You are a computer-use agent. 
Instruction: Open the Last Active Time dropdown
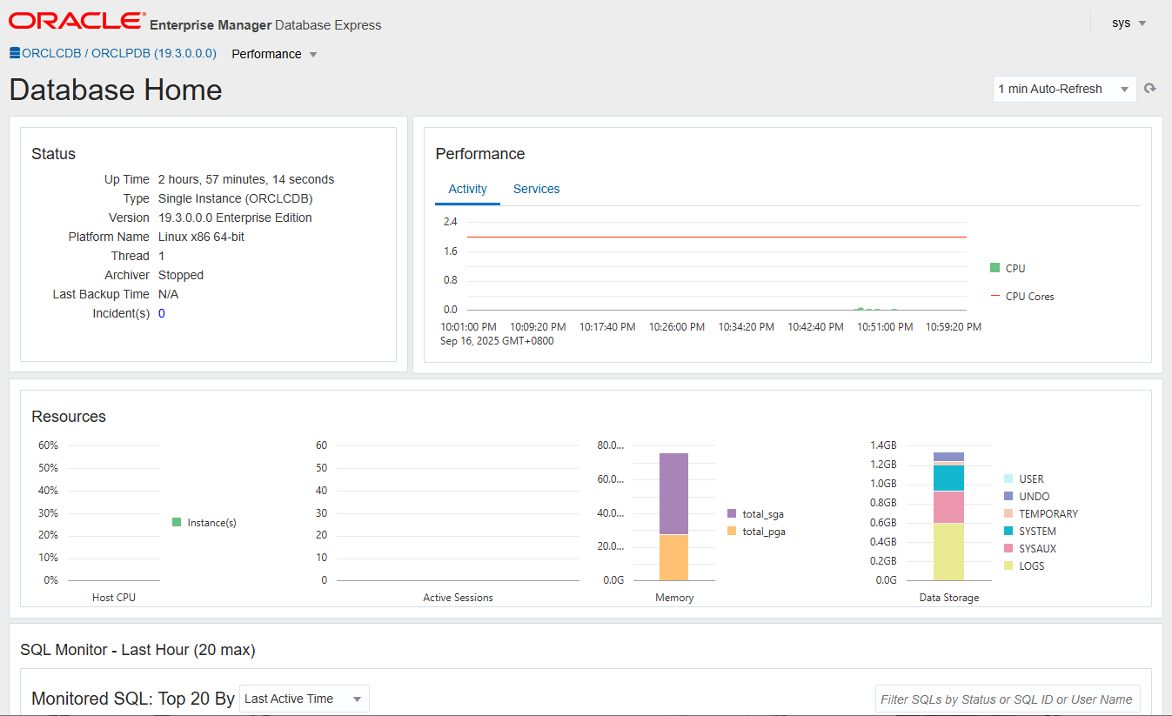(x=304, y=698)
